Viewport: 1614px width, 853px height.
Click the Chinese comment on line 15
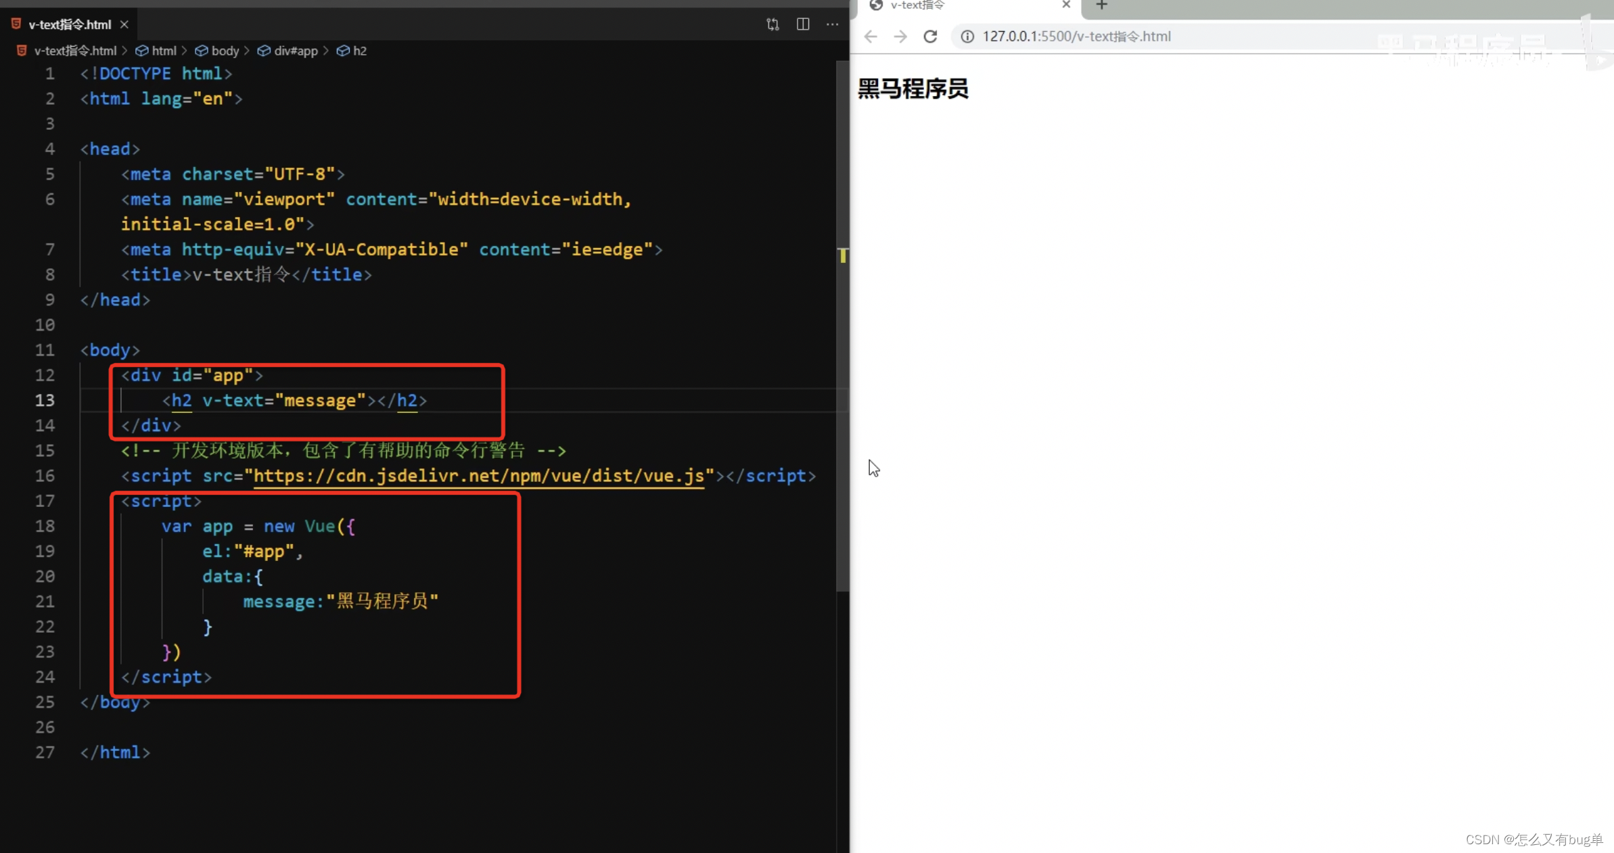tap(344, 451)
